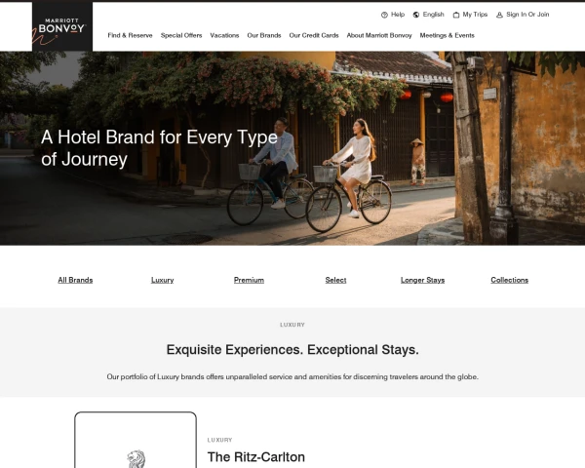
Task: Go to About Marriott Bonvoy
Action: tap(379, 35)
